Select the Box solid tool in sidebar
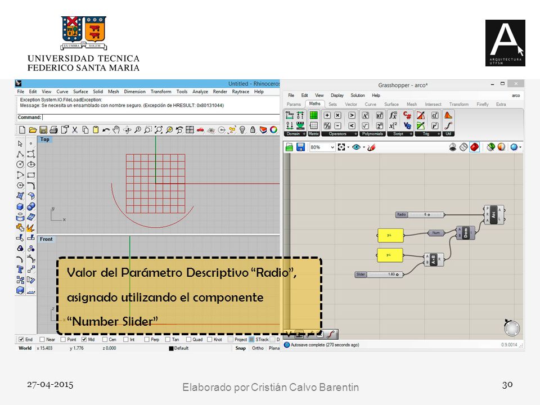The width and height of the screenshot is (540, 405). pos(20,206)
